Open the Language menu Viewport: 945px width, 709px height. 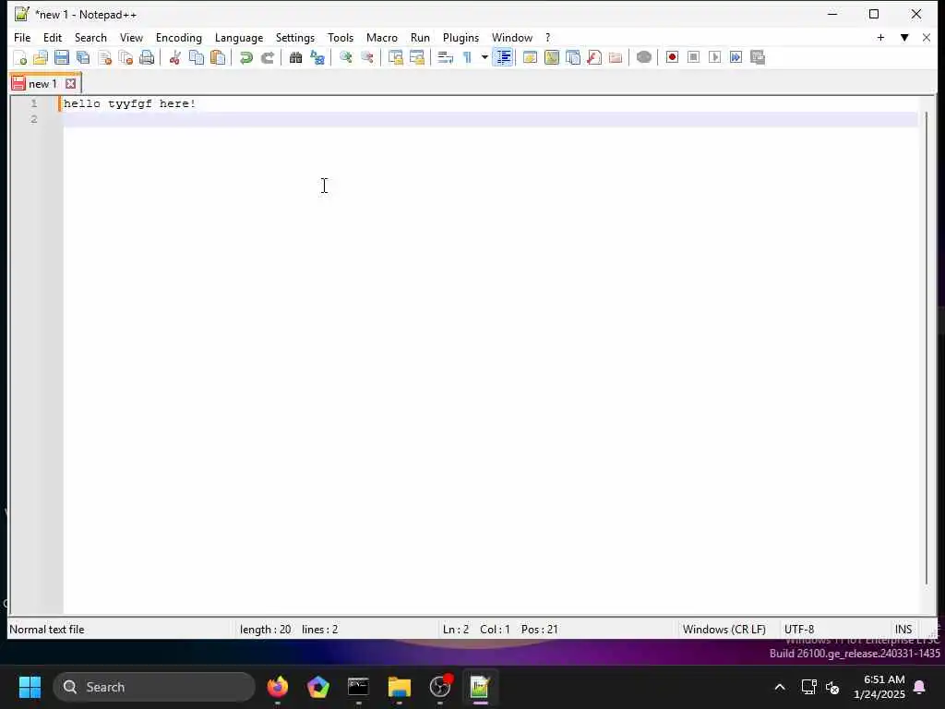point(239,37)
